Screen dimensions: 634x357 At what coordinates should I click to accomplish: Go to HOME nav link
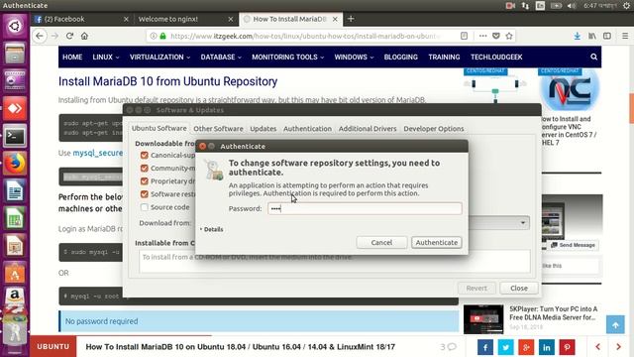point(72,58)
